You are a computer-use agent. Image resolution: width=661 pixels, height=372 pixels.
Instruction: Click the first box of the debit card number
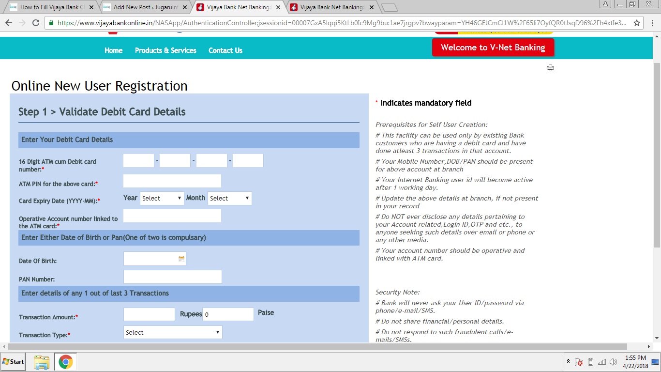click(x=138, y=161)
